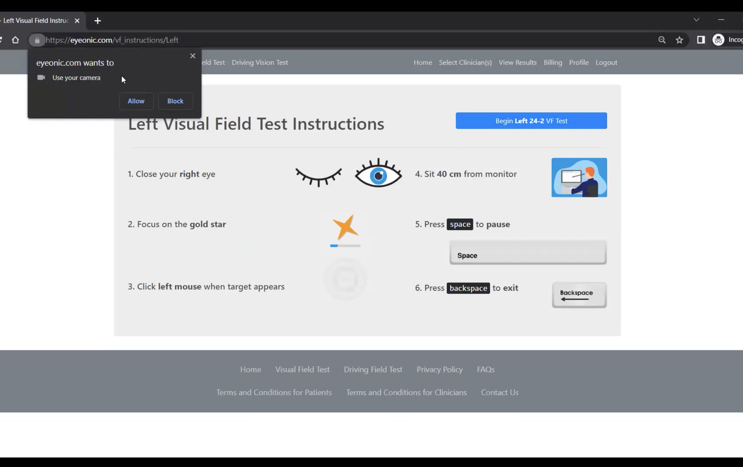743x467 pixels.
Task: Open Home link in the footer
Action: coord(250,370)
